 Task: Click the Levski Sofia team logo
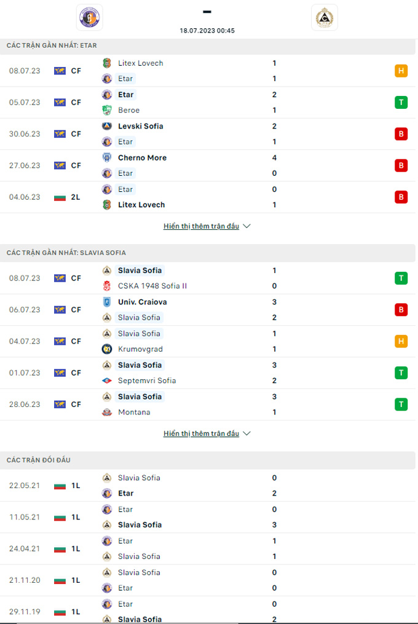point(107,126)
